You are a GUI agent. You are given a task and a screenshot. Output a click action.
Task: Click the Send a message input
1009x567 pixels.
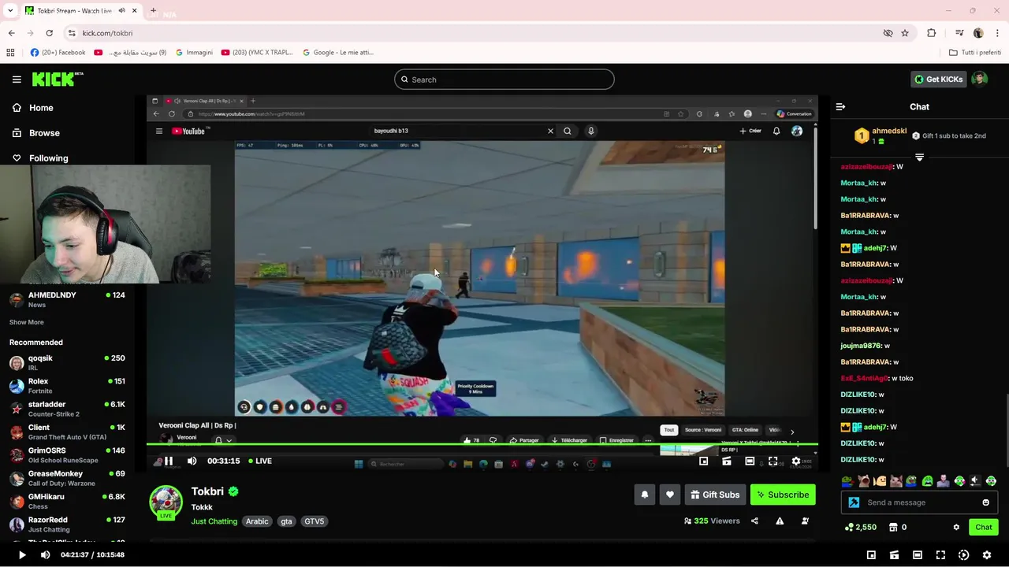[x=919, y=502]
